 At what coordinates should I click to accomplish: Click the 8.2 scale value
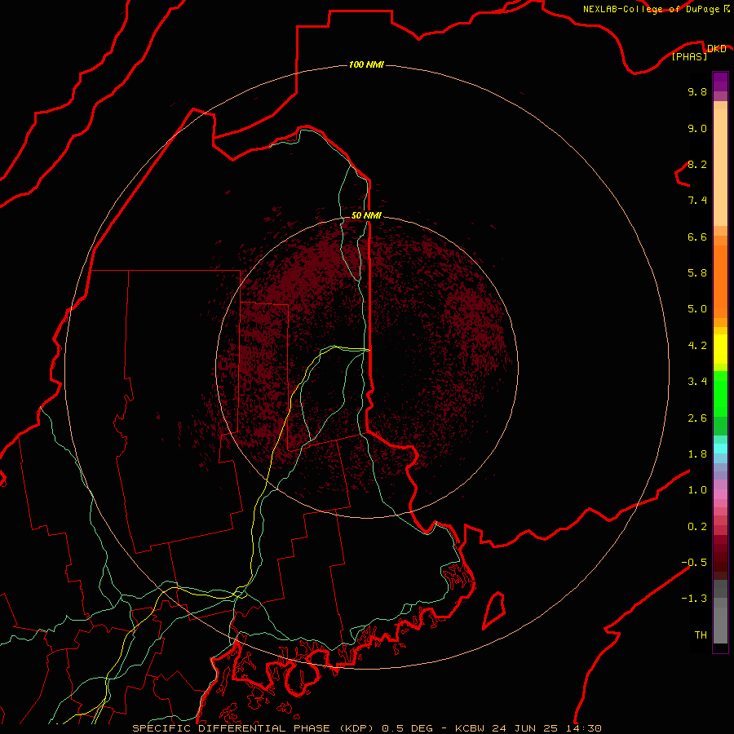(697, 164)
